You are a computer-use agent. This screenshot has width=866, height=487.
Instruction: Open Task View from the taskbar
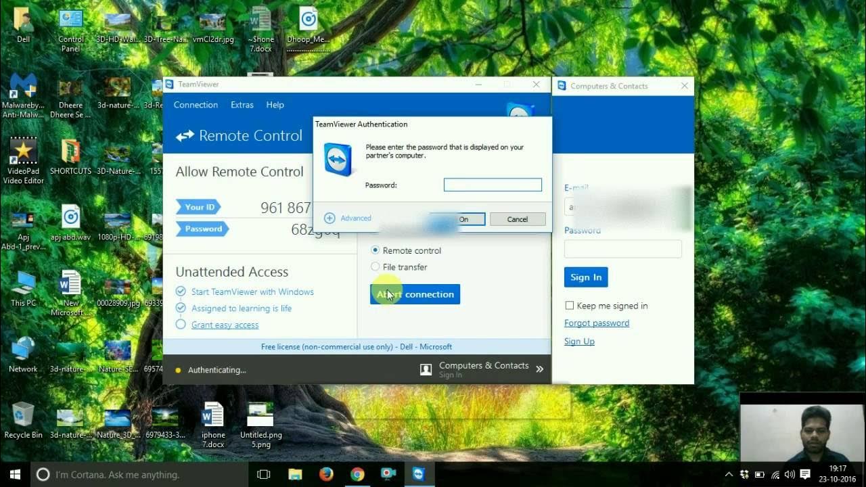264,475
